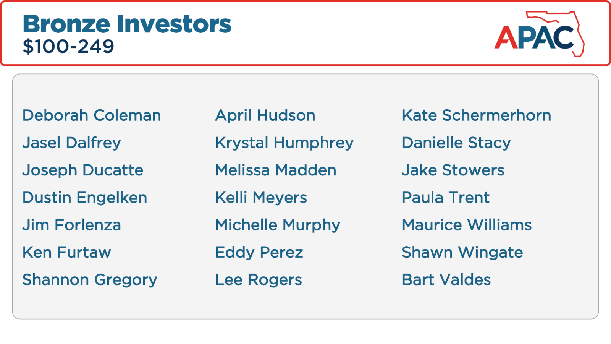
Task: Click on Shawn Wingate
Action: [x=462, y=253]
